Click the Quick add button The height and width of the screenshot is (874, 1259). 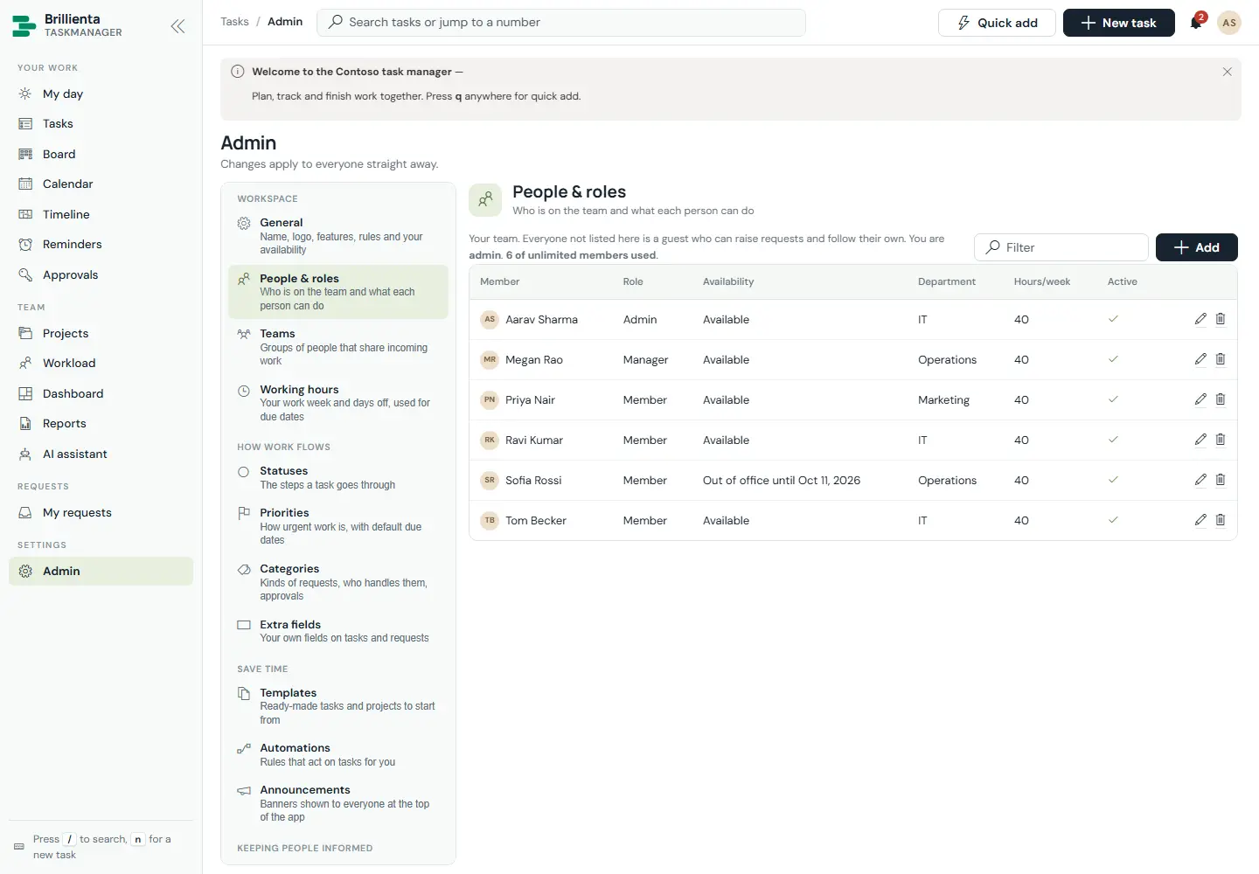click(x=997, y=23)
